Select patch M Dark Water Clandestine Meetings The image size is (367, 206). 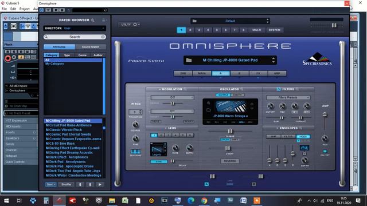[x=73, y=176]
